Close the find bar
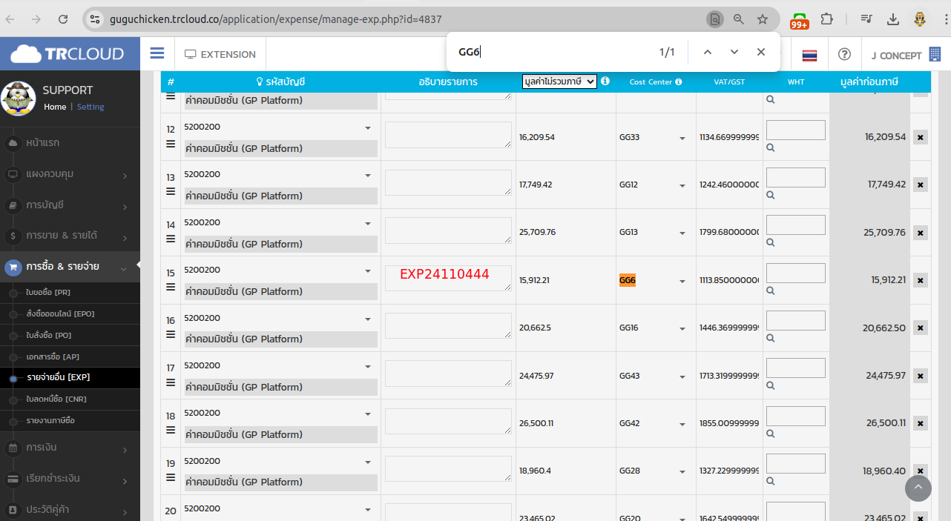The image size is (951, 521). point(761,52)
